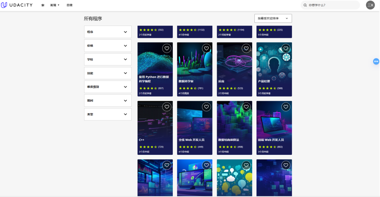Screen dimensions: 380x197
Task: Open the 数据结构和算法 course title
Action: coord(229,140)
